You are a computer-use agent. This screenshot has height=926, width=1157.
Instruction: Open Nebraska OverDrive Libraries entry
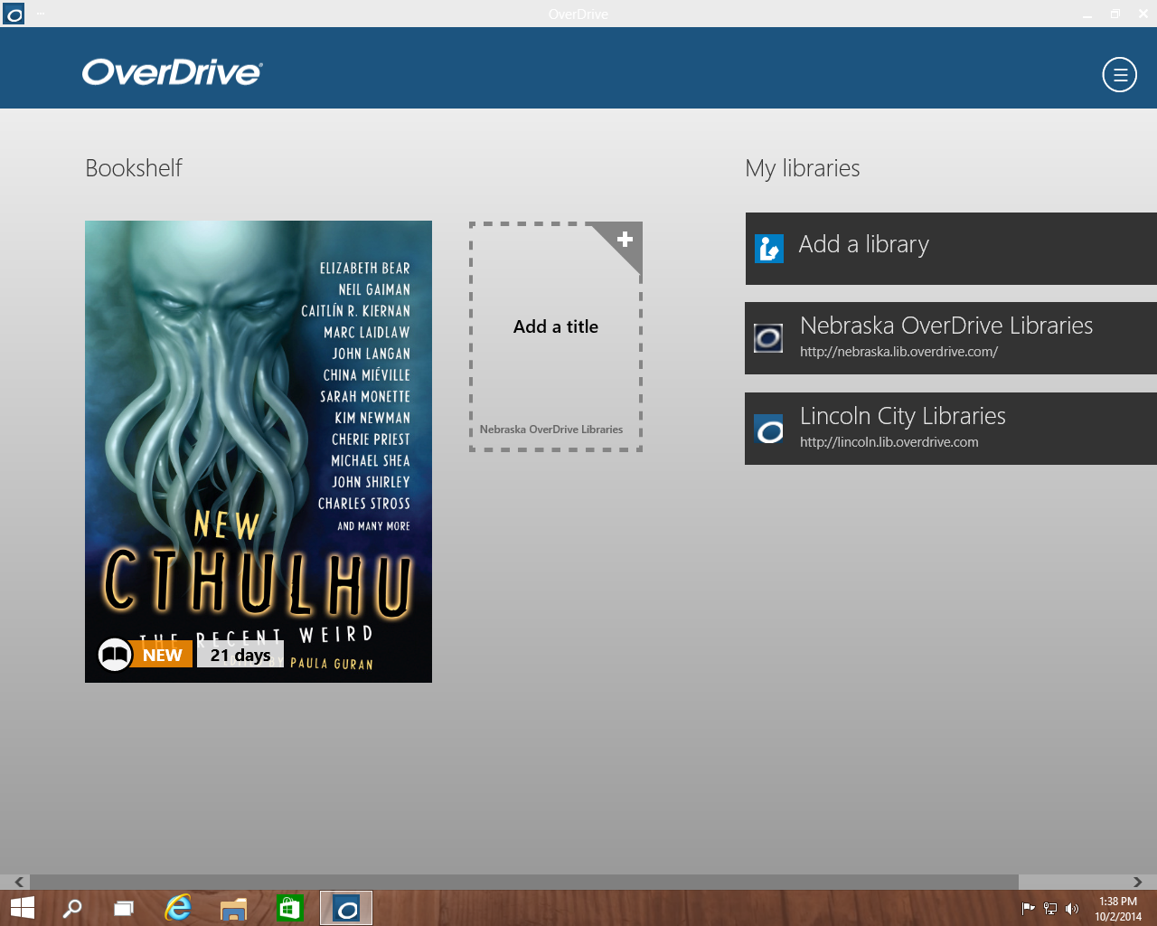tap(951, 338)
